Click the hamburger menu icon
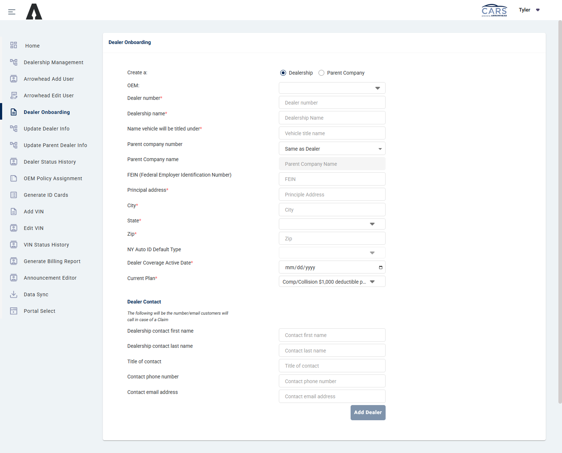Screen dimensions: 562x453 click(x=12, y=12)
